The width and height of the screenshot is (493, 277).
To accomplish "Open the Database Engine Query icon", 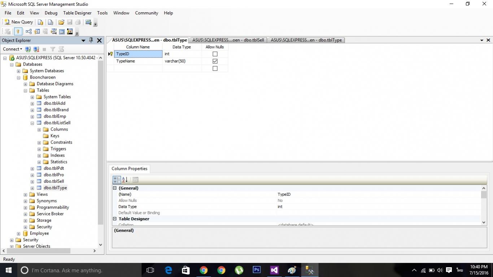I will coord(40,22).
